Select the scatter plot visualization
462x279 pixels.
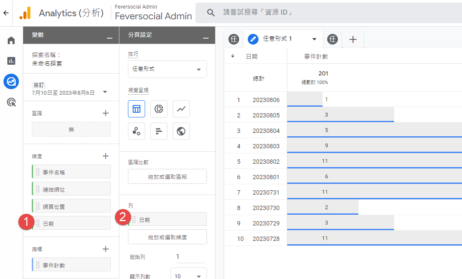pyautogui.click(x=137, y=131)
